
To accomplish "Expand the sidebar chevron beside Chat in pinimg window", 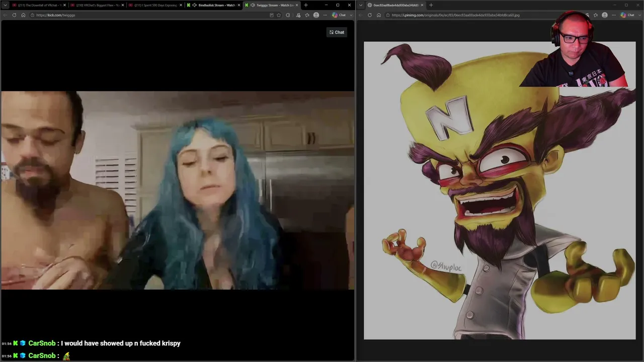I will 639,15.
